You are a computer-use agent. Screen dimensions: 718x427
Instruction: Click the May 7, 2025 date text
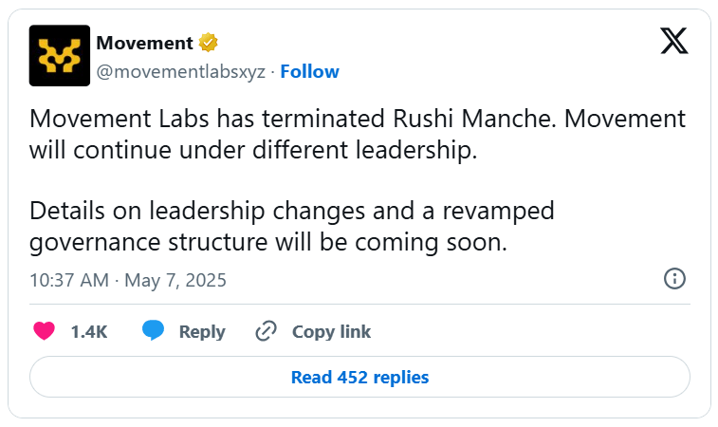[x=176, y=280]
